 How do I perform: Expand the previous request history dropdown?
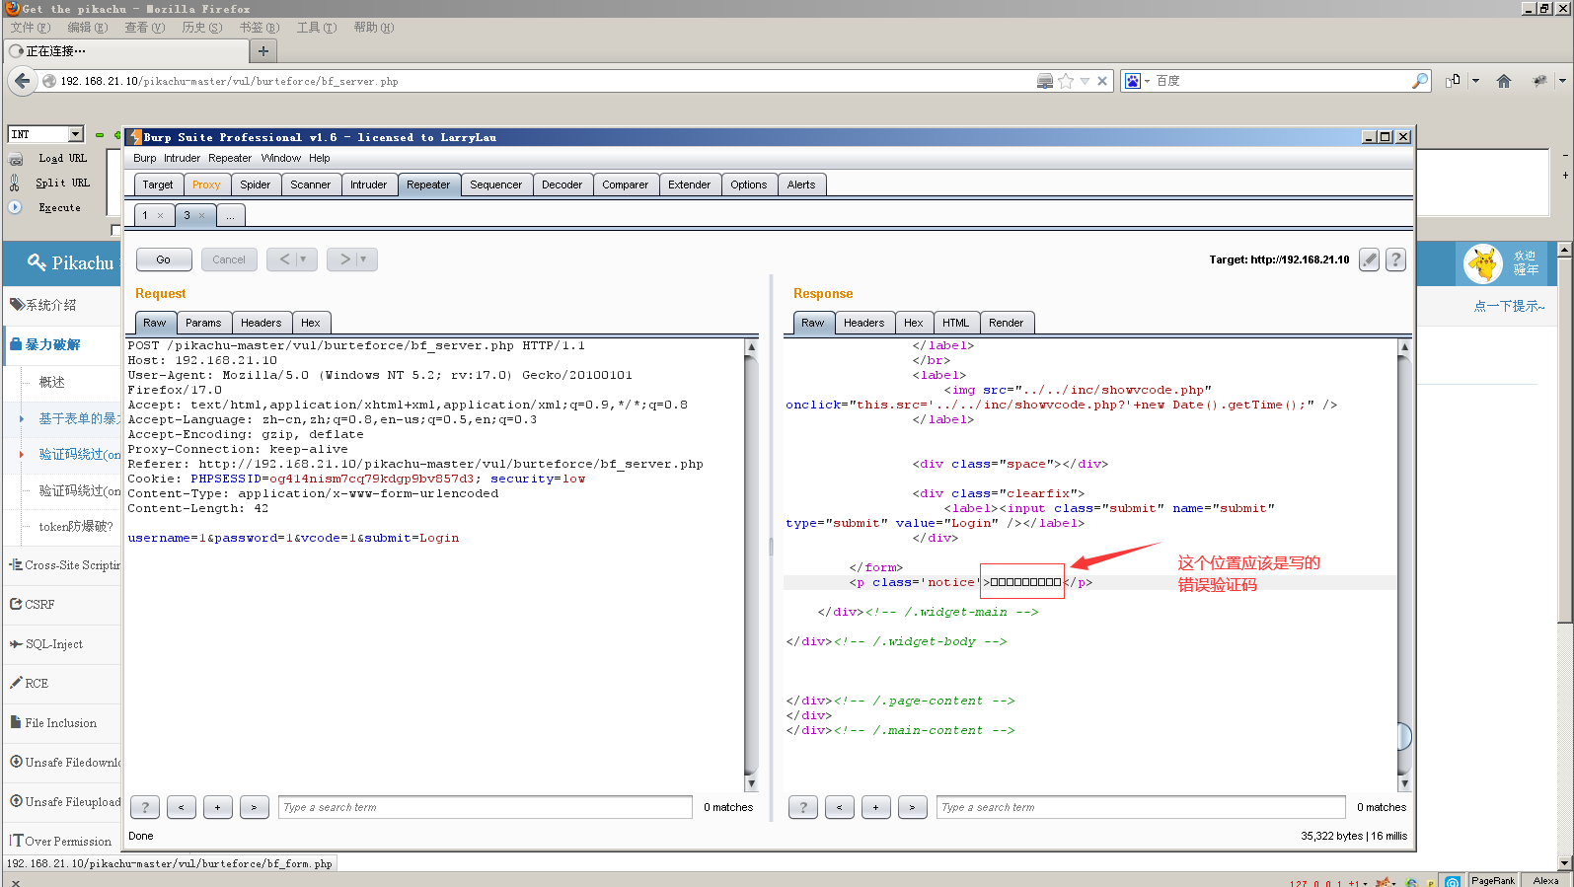pyautogui.click(x=303, y=259)
